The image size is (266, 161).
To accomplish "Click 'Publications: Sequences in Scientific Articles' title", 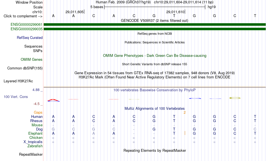I will (155, 42).
